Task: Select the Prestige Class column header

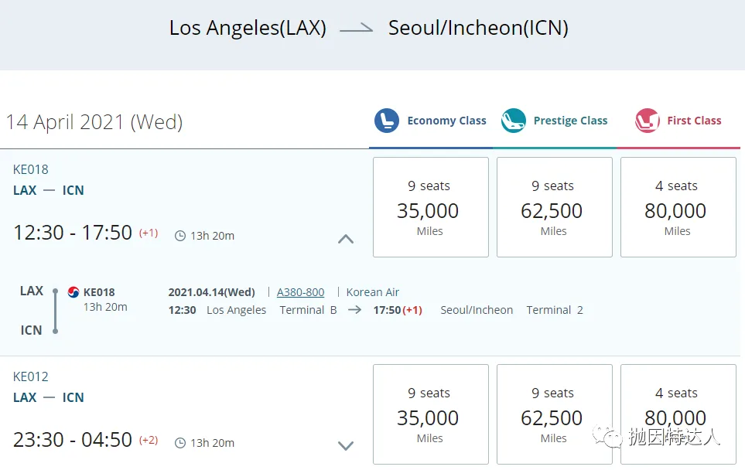Action: 555,121
